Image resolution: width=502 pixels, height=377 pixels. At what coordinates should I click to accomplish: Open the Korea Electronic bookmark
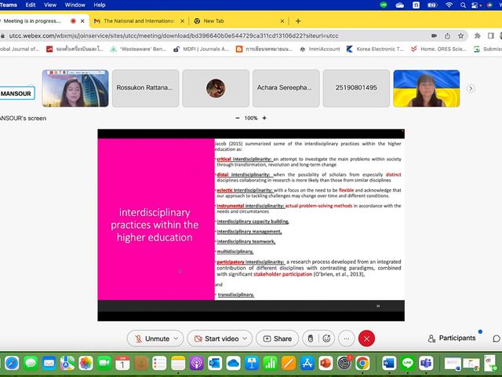375,49
